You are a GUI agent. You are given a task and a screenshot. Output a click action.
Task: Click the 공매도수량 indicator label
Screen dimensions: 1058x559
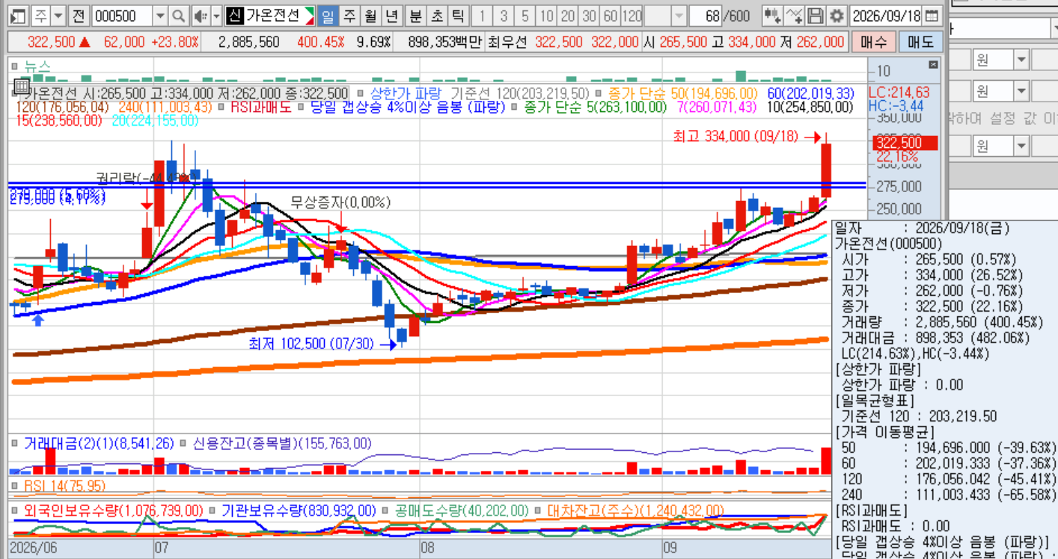click(x=462, y=510)
